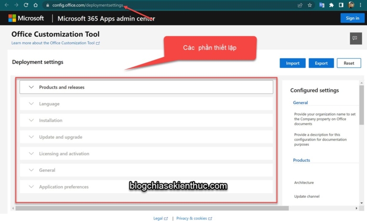The width and height of the screenshot is (367, 221).
Task: Jump to General in Configured settings
Action: (x=300, y=103)
